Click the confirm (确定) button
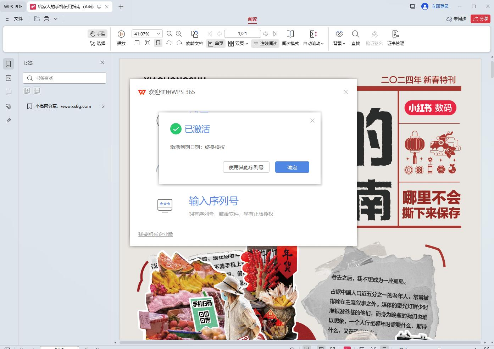This screenshot has width=494, height=349. click(x=292, y=167)
